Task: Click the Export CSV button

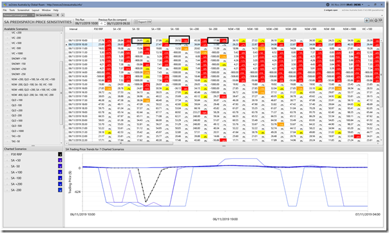Action: 143,22
